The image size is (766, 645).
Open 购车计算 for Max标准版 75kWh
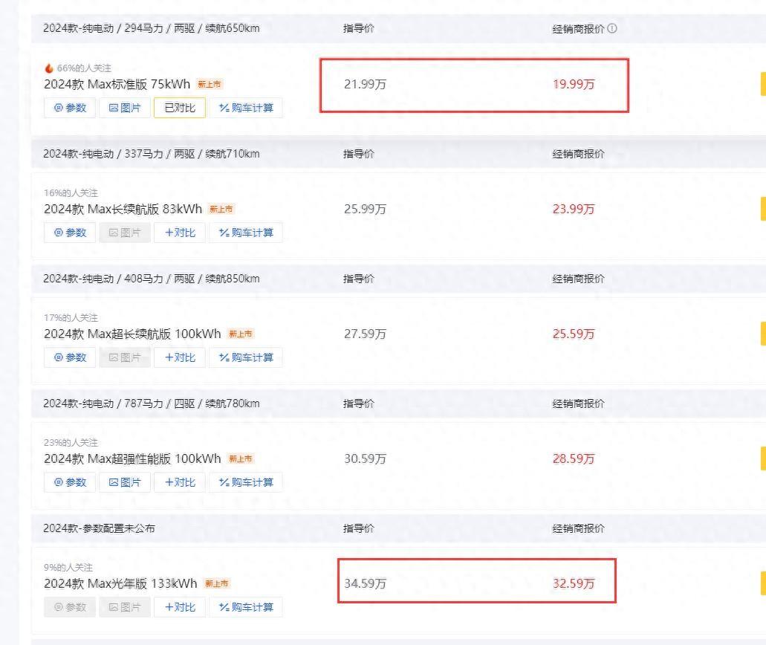click(x=246, y=108)
